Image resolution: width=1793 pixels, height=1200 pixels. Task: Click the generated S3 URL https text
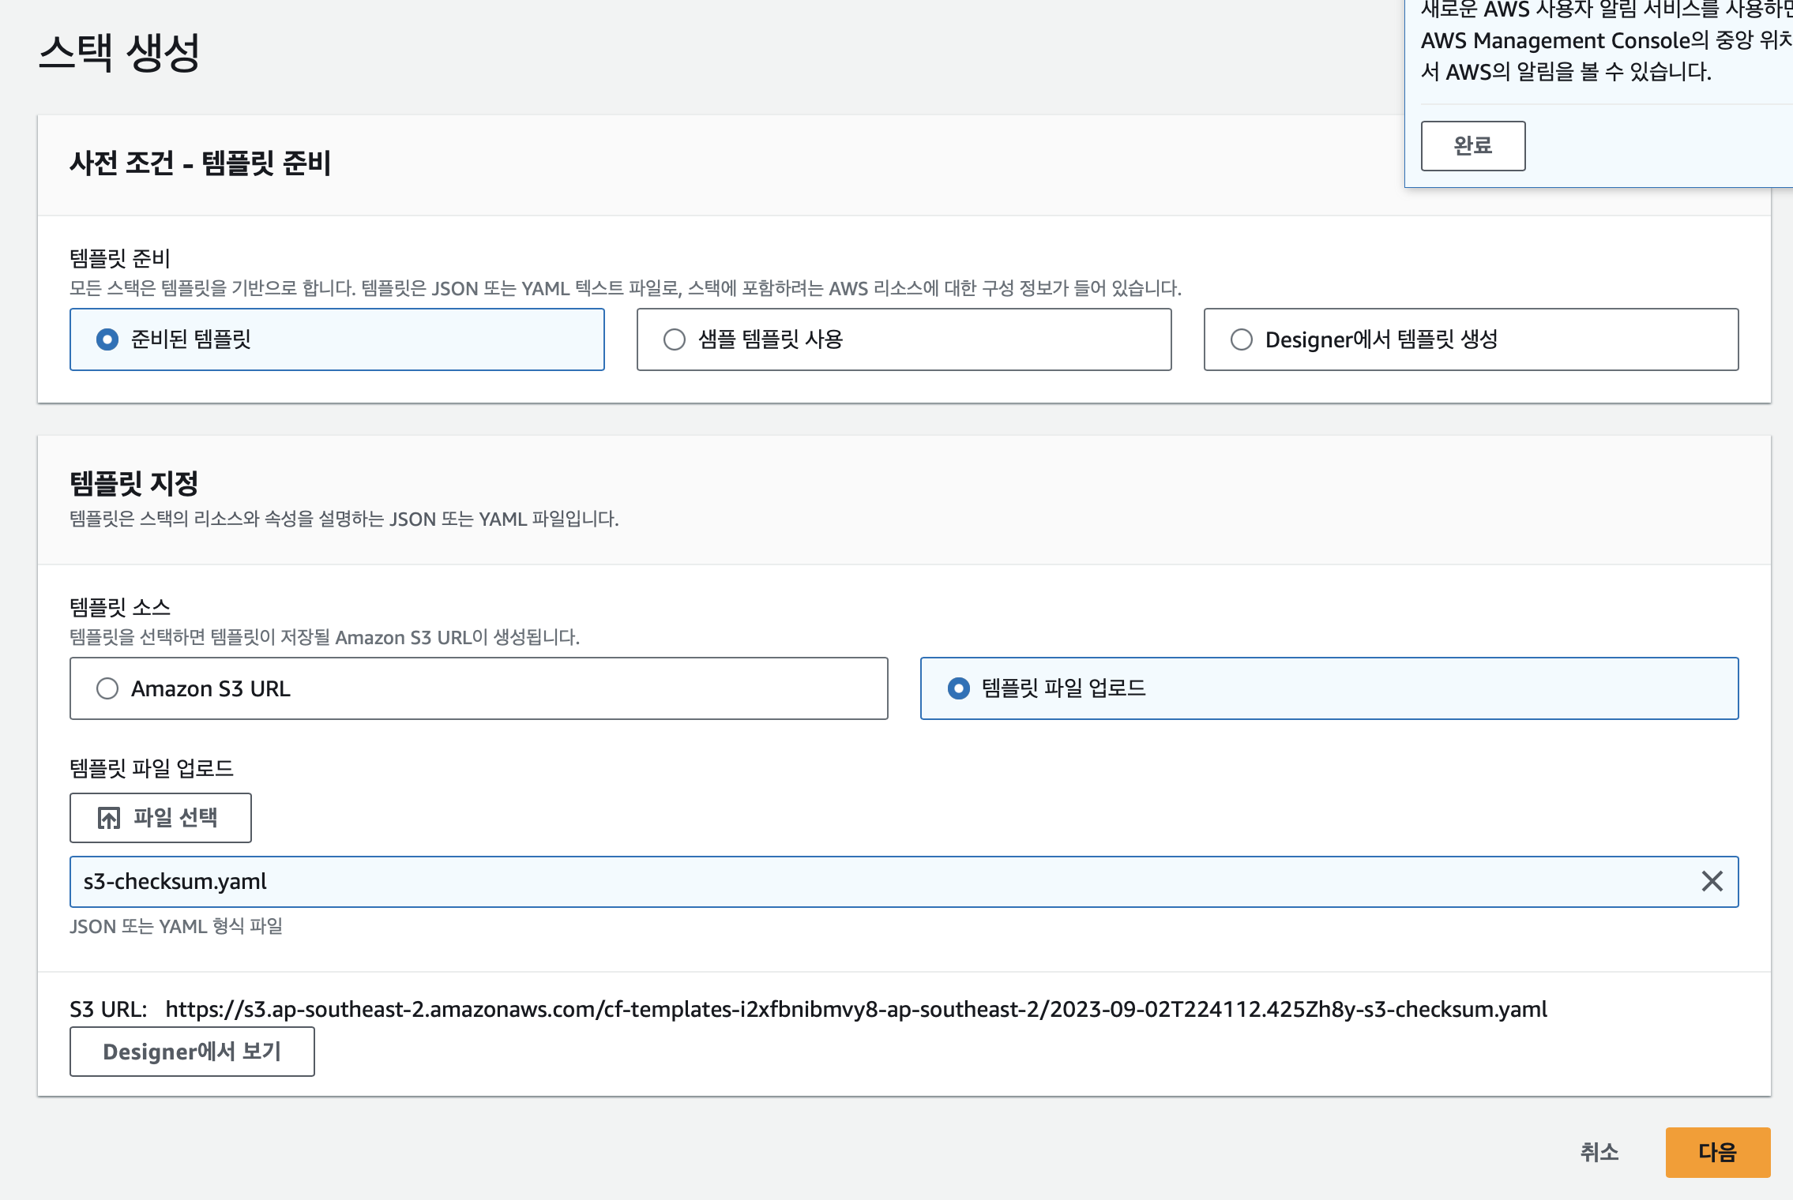[855, 1009]
